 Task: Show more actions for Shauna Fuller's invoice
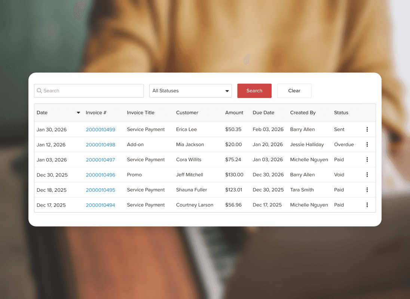367,190
